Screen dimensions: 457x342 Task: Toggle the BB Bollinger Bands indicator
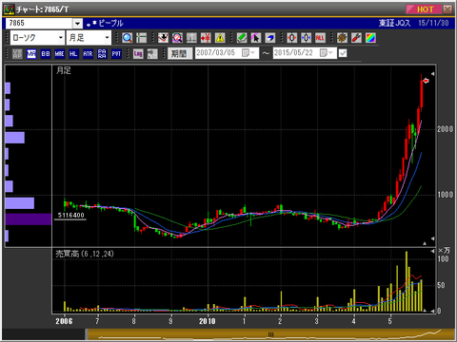[x=46, y=53]
